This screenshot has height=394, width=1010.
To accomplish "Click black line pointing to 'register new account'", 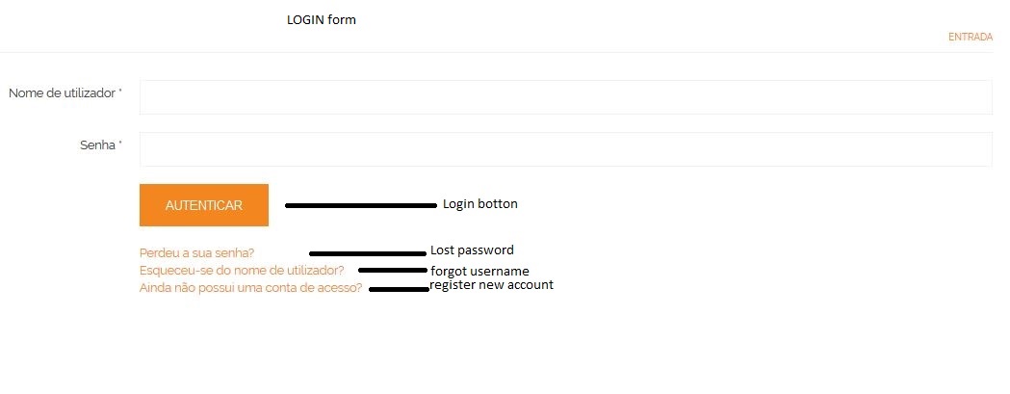I will (x=400, y=289).
